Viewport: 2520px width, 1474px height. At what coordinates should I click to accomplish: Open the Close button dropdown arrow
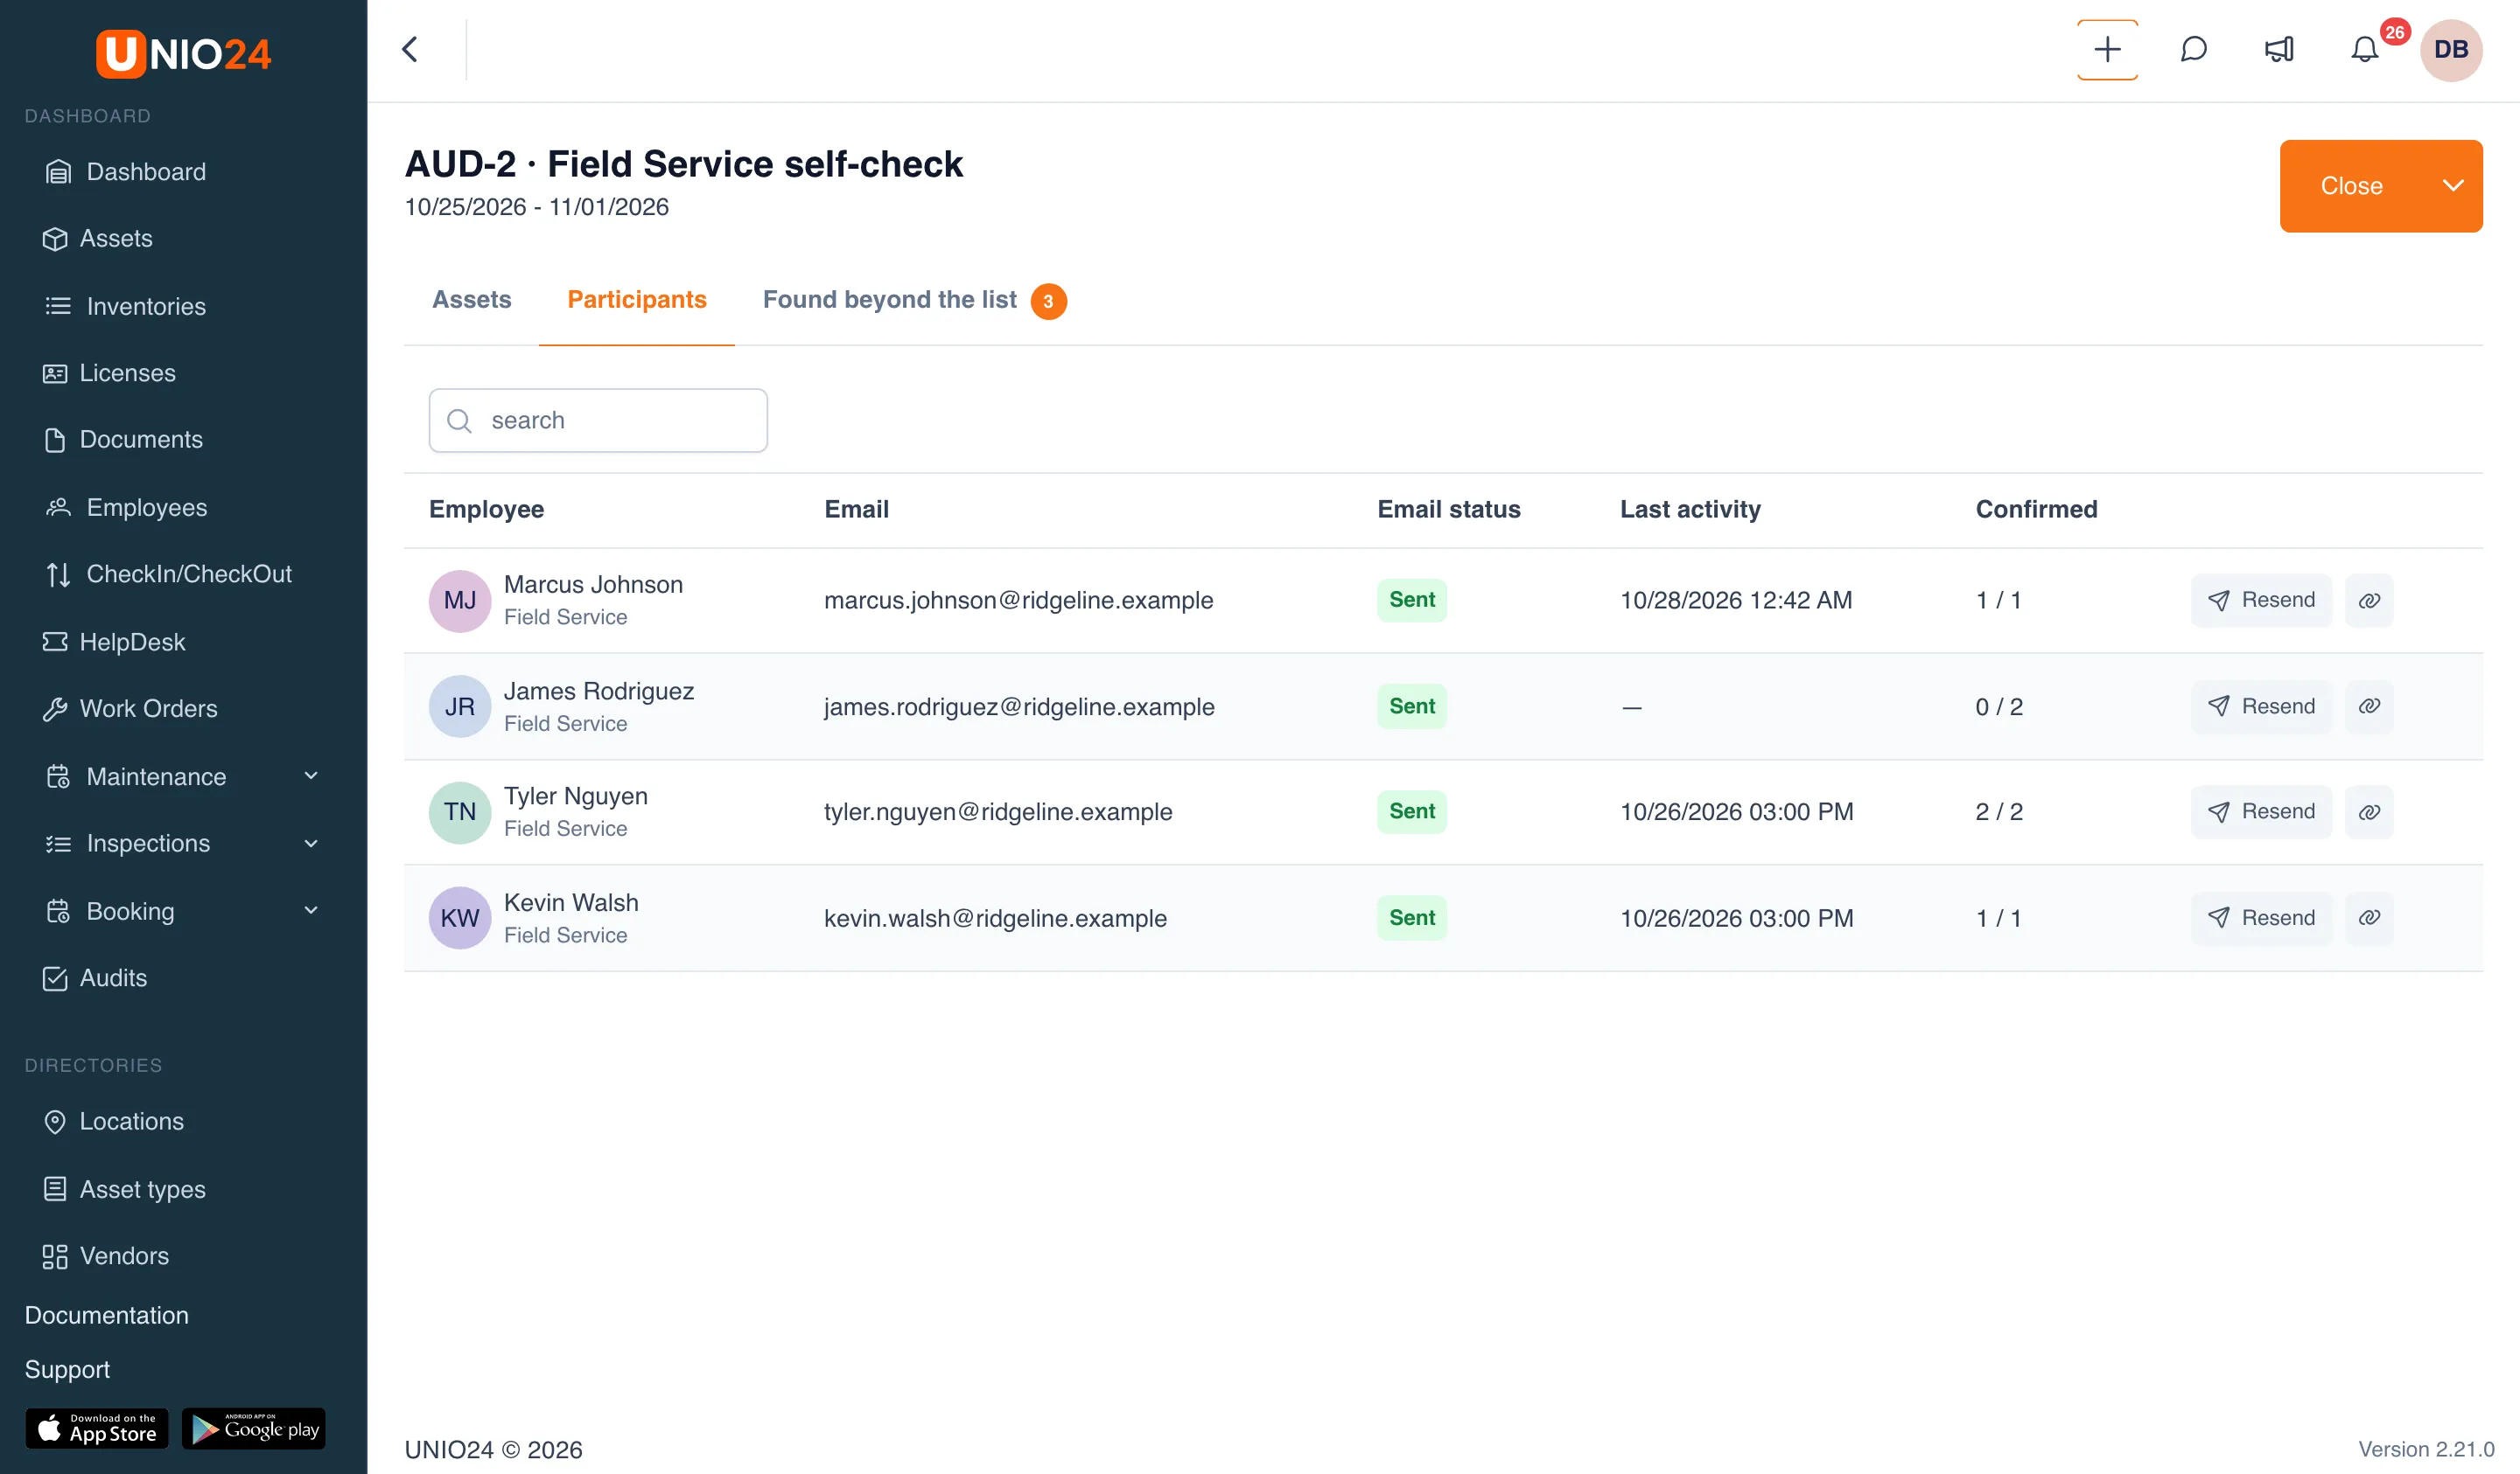click(x=2452, y=186)
